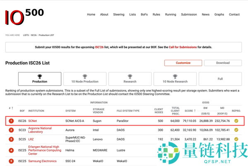248x166 pixels.
Task: Open the Rules menu item
Action: click(x=156, y=14)
